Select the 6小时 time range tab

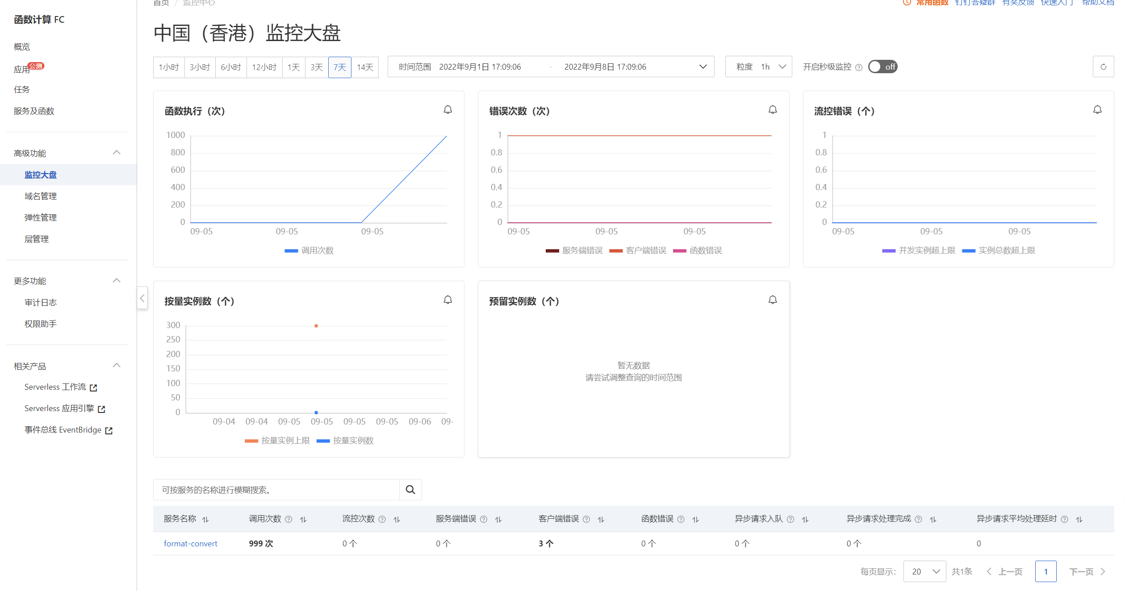tap(231, 67)
